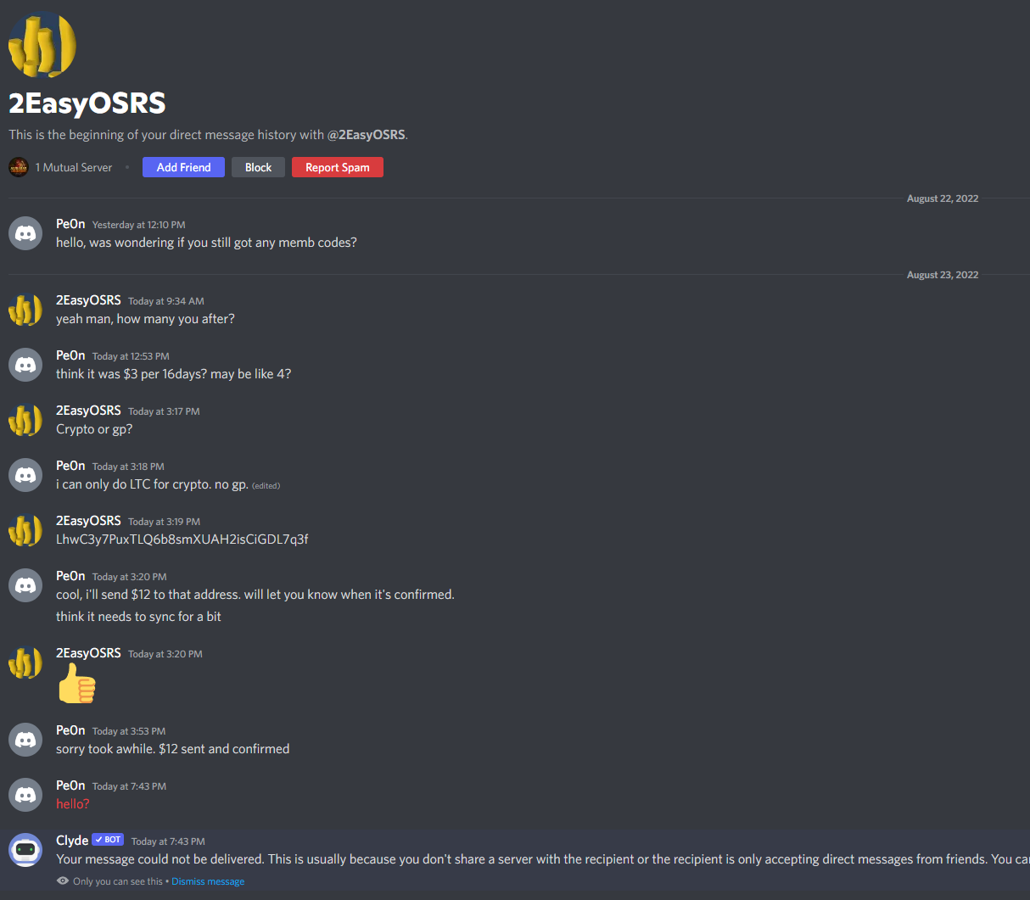Click the Report Spam button
1030x900 pixels.
point(338,167)
